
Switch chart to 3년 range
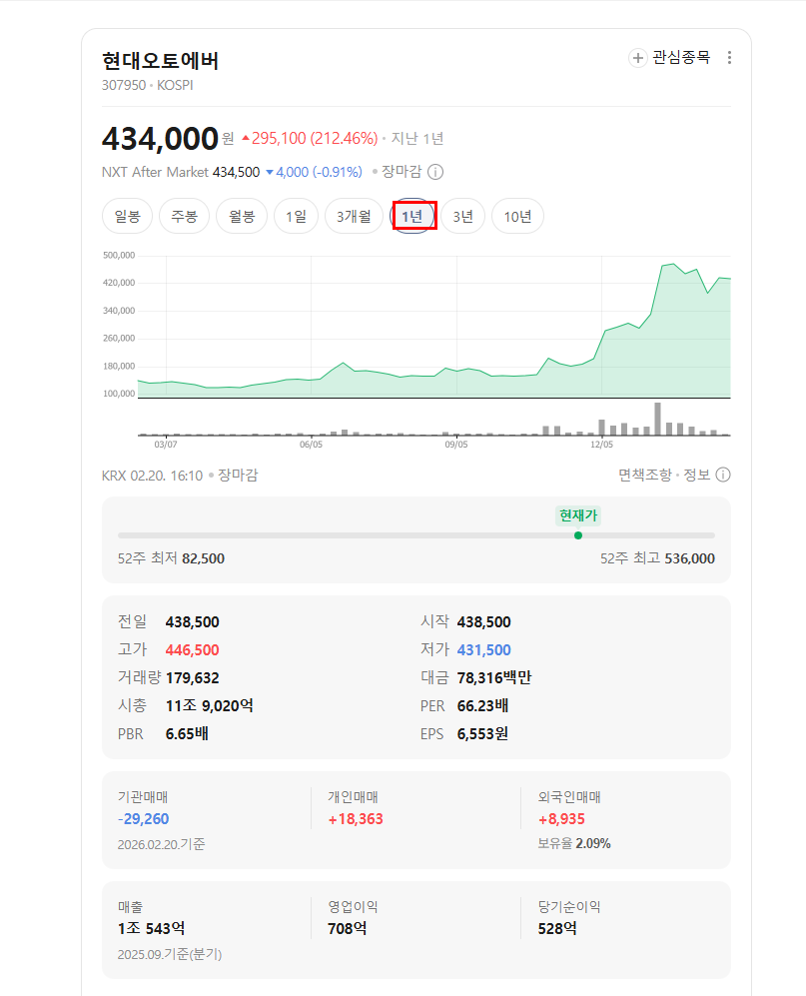tap(463, 216)
